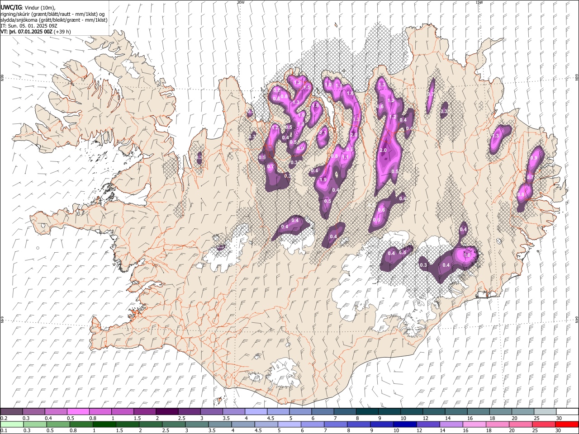579x434 pixels.
Task: Click the UWC/IG map title text
Action: point(11,7)
